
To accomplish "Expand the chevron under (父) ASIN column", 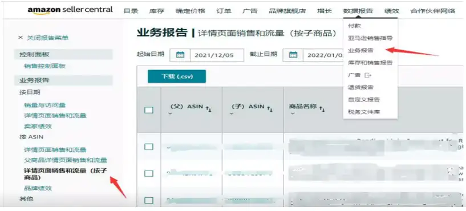I will pyautogui.click(x=170, y=113).
